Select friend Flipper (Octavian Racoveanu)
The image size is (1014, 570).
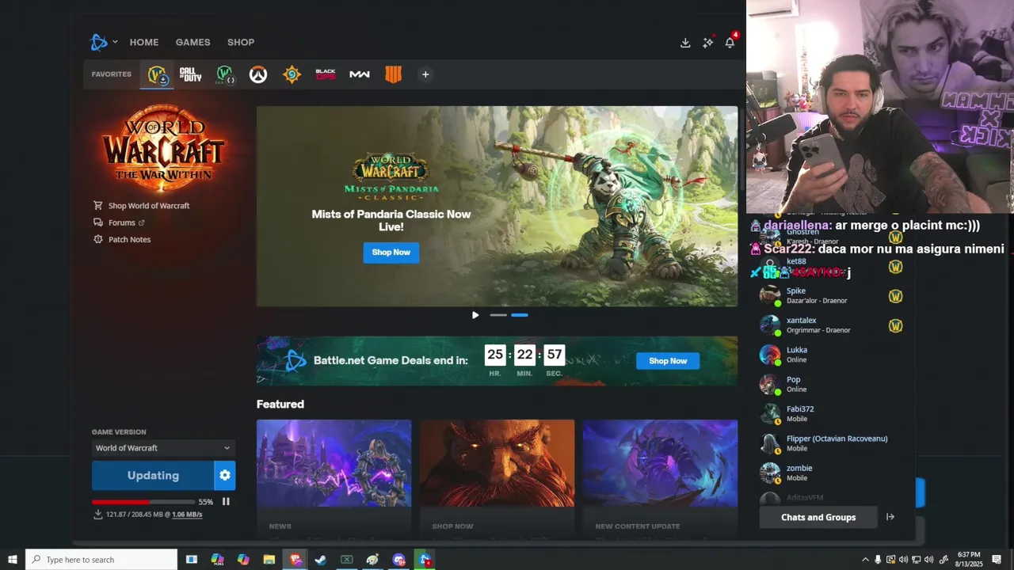pyautogui.click(x=832, y=443)
